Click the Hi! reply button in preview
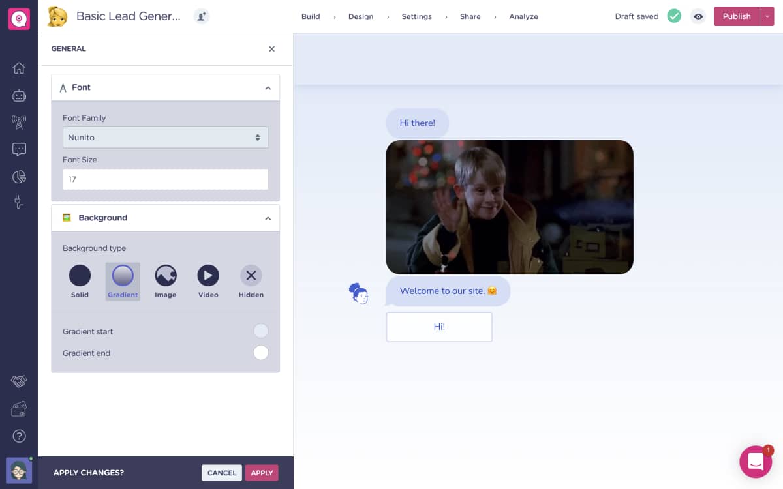The width and height of the screenshot is (783, 489). pyautogui.click(x=439, y=327)
